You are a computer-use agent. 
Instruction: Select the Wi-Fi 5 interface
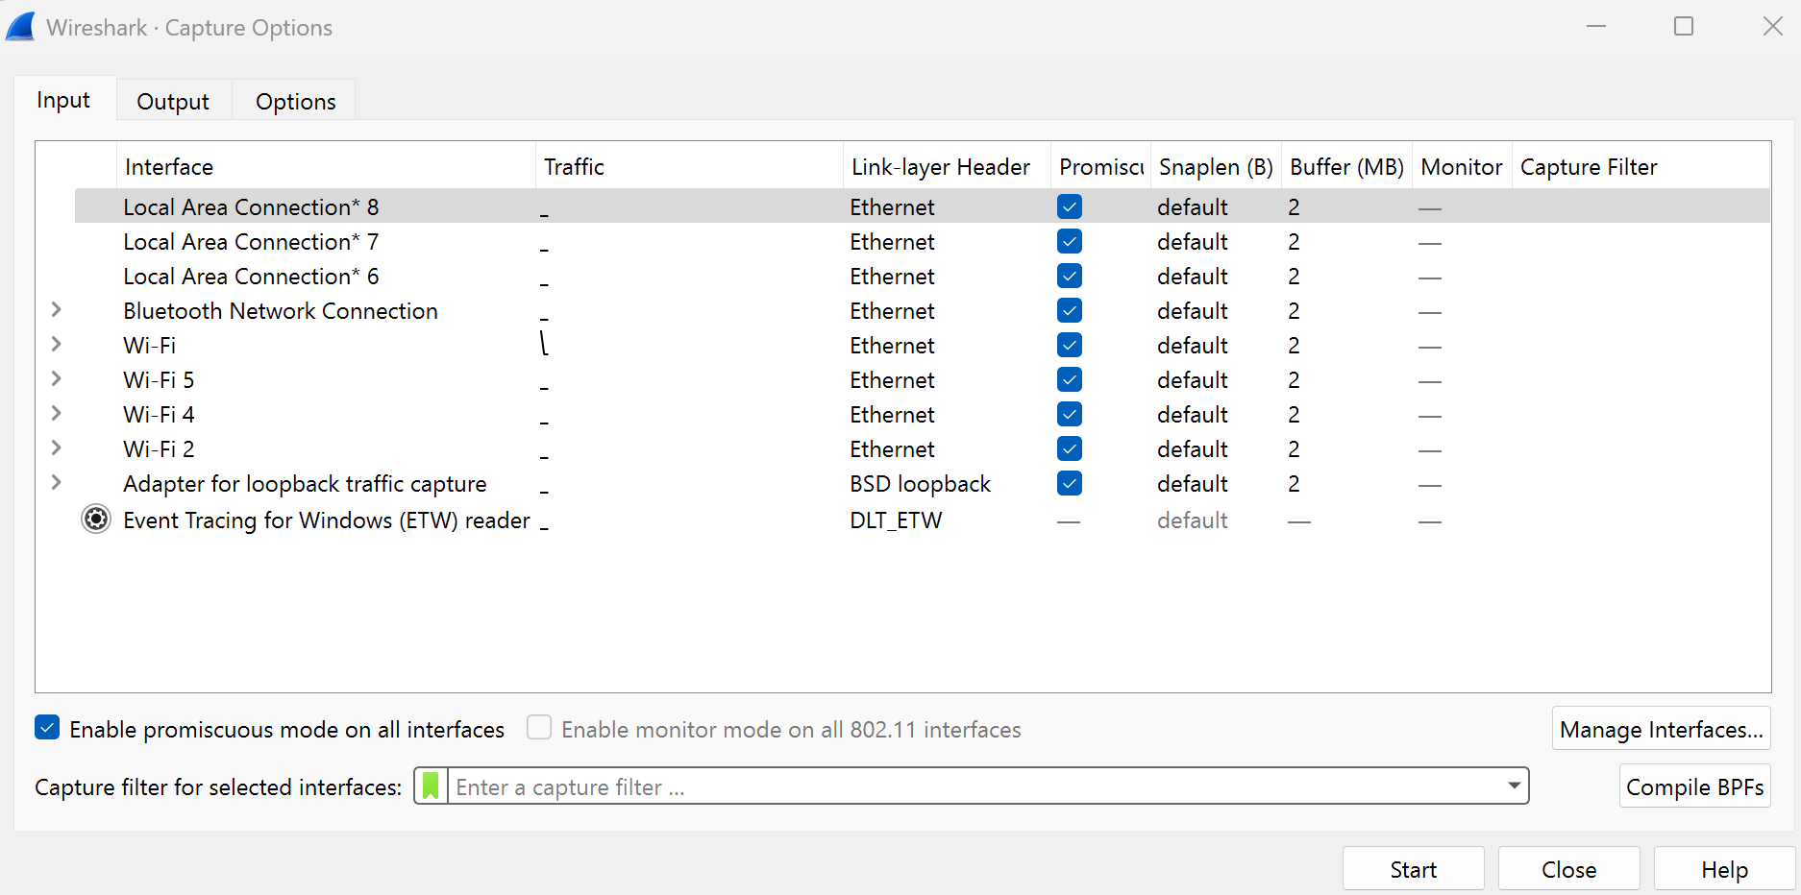point(159,379)
